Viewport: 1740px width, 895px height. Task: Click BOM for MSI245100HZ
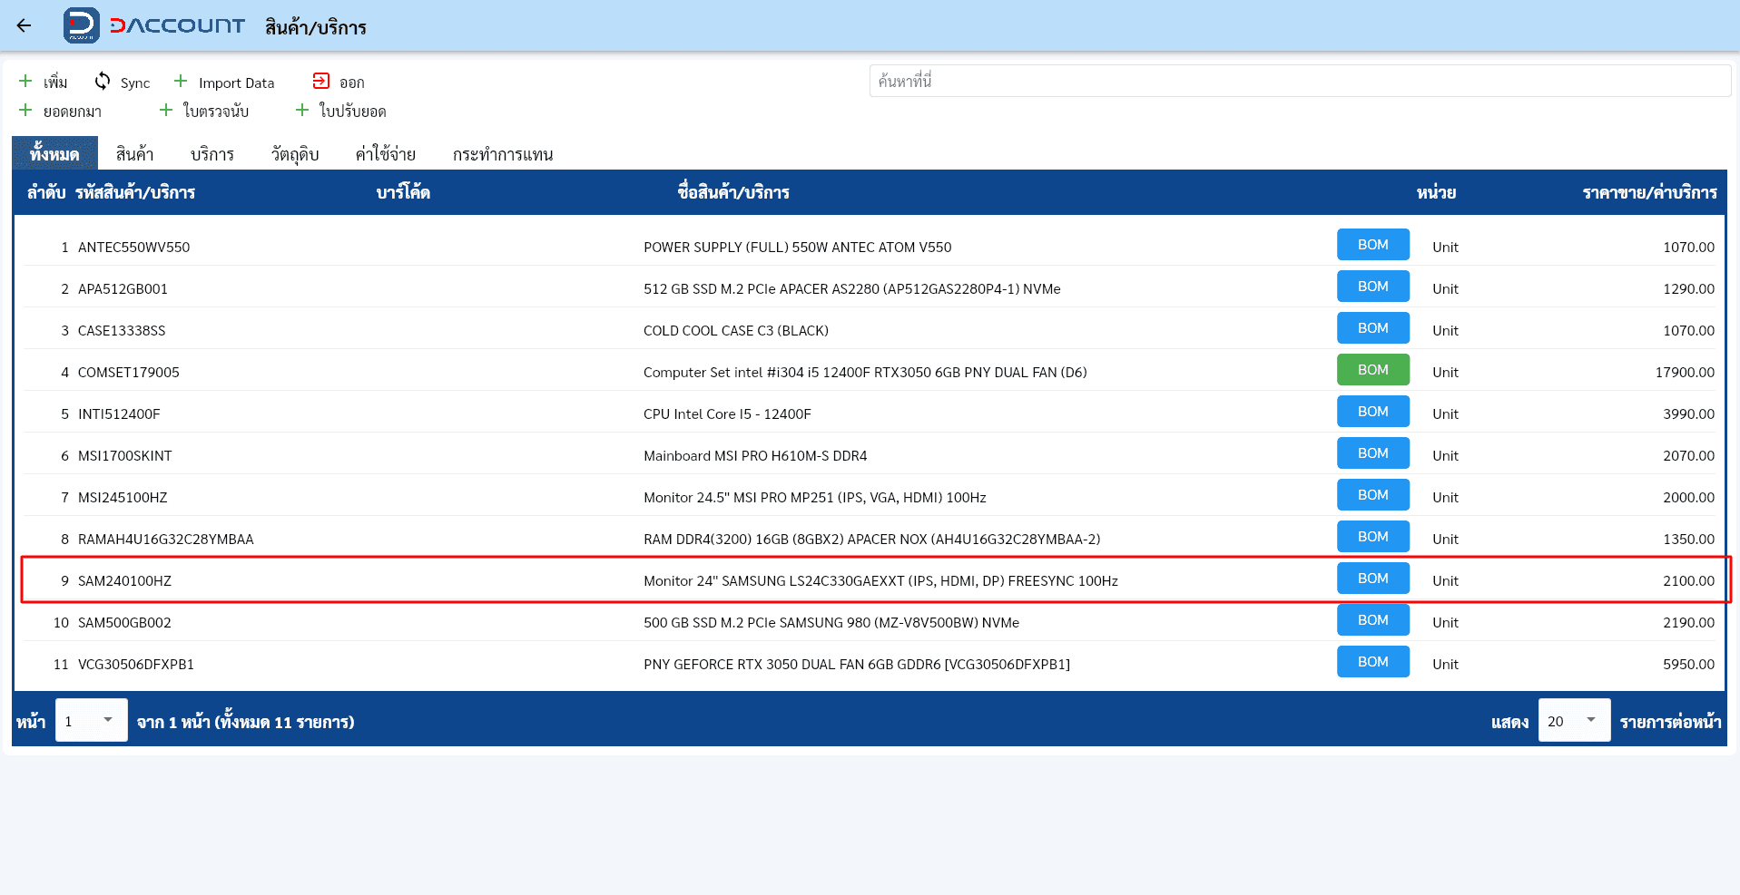tap(1373, 495)
